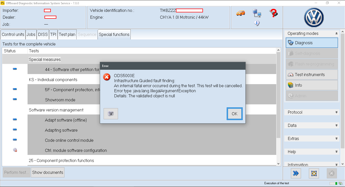345x187 pixels.
Task: Switch to Control units tab
Action: [x=13, y=34]
